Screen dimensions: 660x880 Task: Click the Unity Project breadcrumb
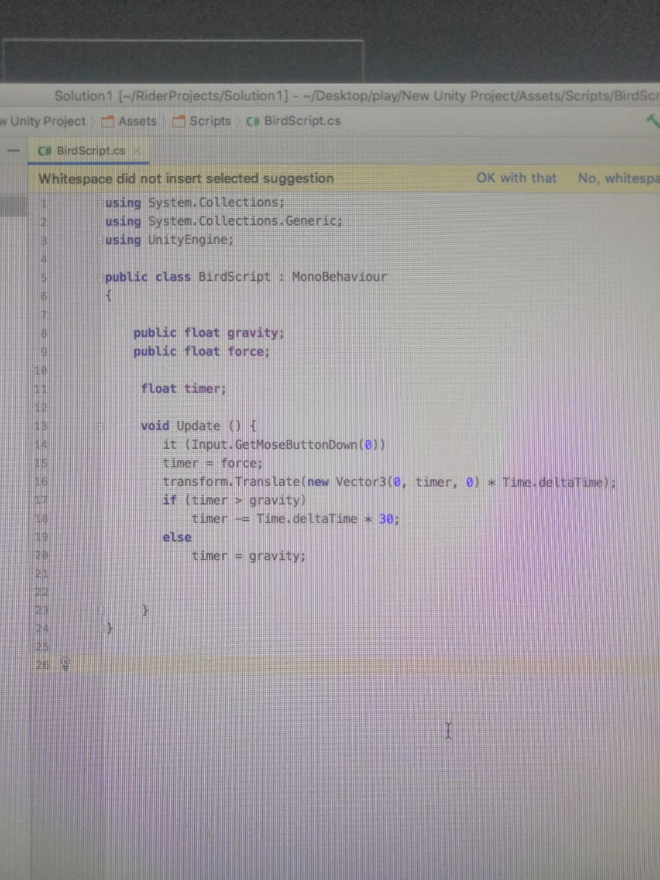coord(43,121)
